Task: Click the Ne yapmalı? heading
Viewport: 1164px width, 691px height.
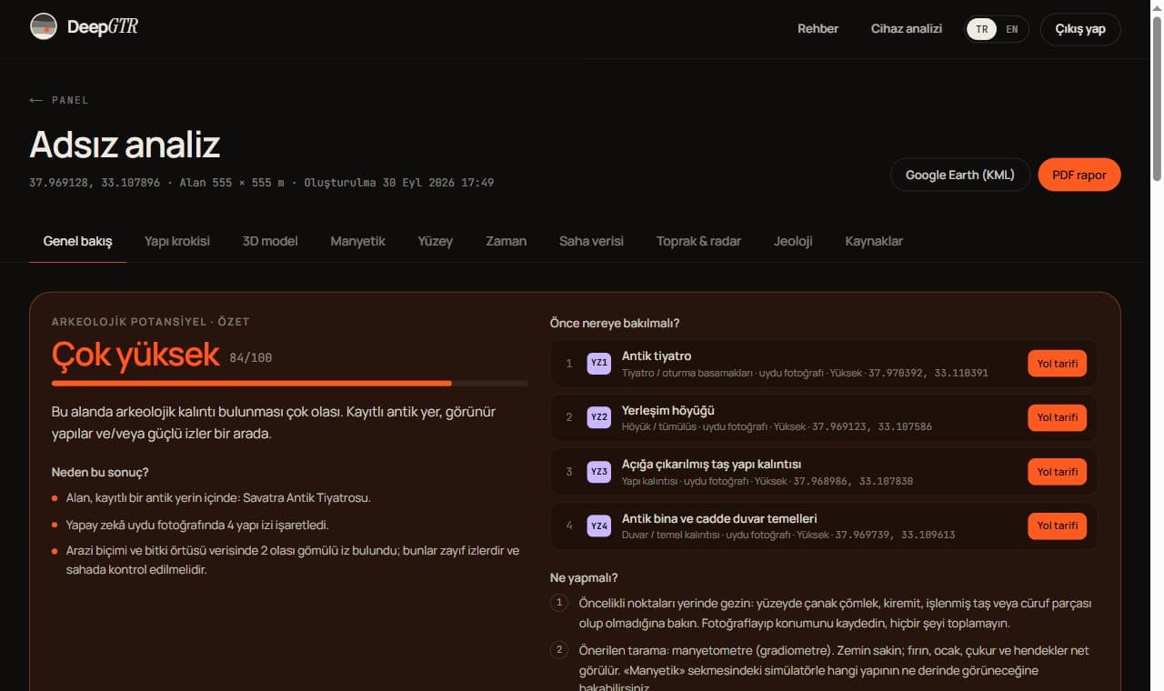Action: point(584,577)
